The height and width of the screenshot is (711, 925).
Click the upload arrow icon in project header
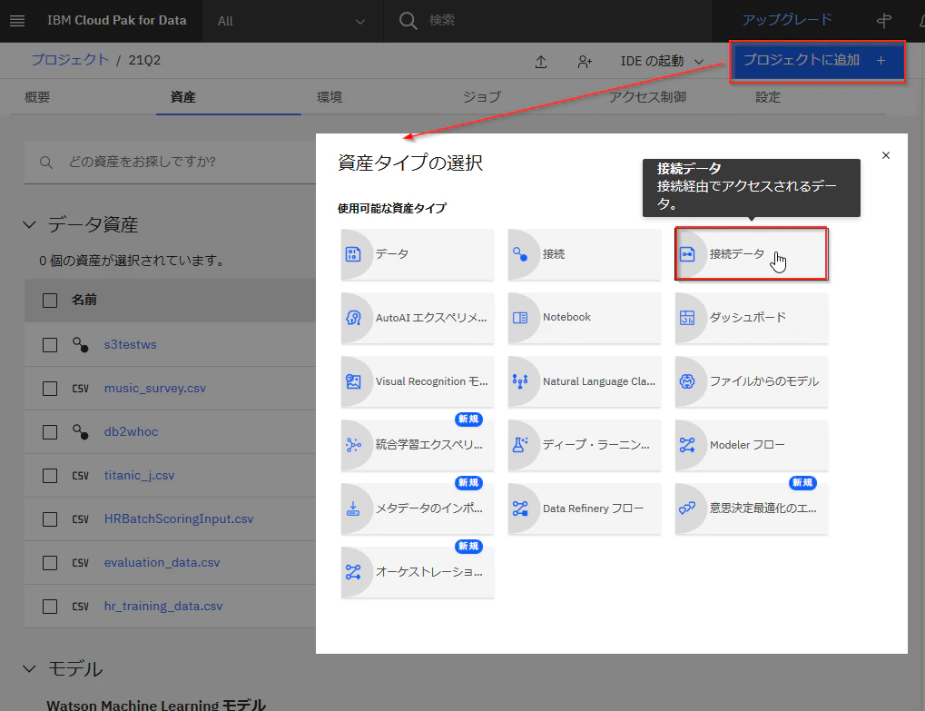click(x=540, y=62)
